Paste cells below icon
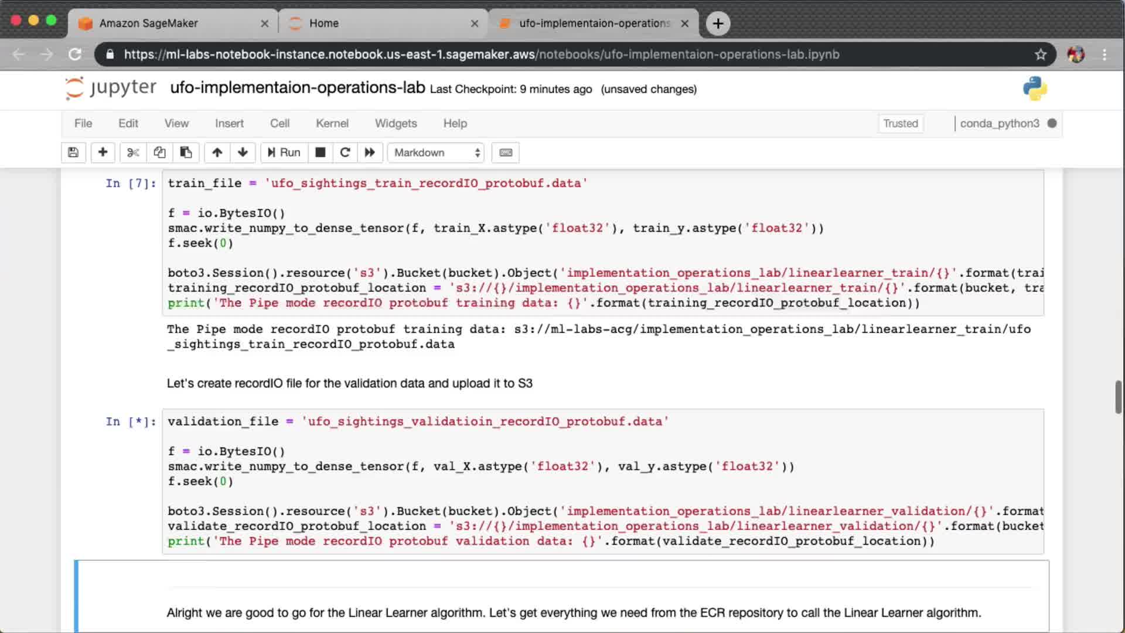This screenshot has height=633, width=1125. click(186, 152)
